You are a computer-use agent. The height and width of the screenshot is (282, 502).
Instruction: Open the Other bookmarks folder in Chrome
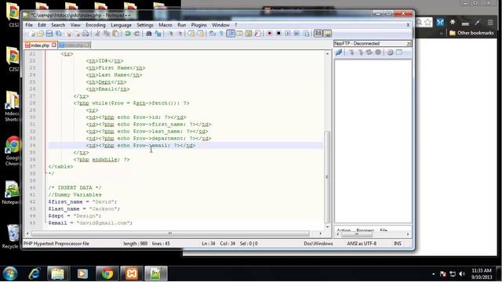471,33
